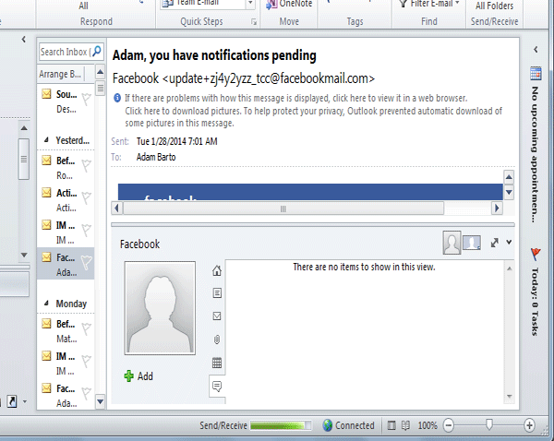Click the Add contact link
The height and width of the screenshot is (441, 554).
tap(145, 376)
